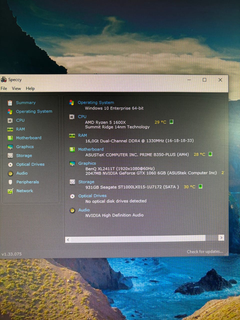Click the horizontal scrollbar right arrow
This screenshot has width=240, height=320.
pyautogui.click(x=221, y=238)
